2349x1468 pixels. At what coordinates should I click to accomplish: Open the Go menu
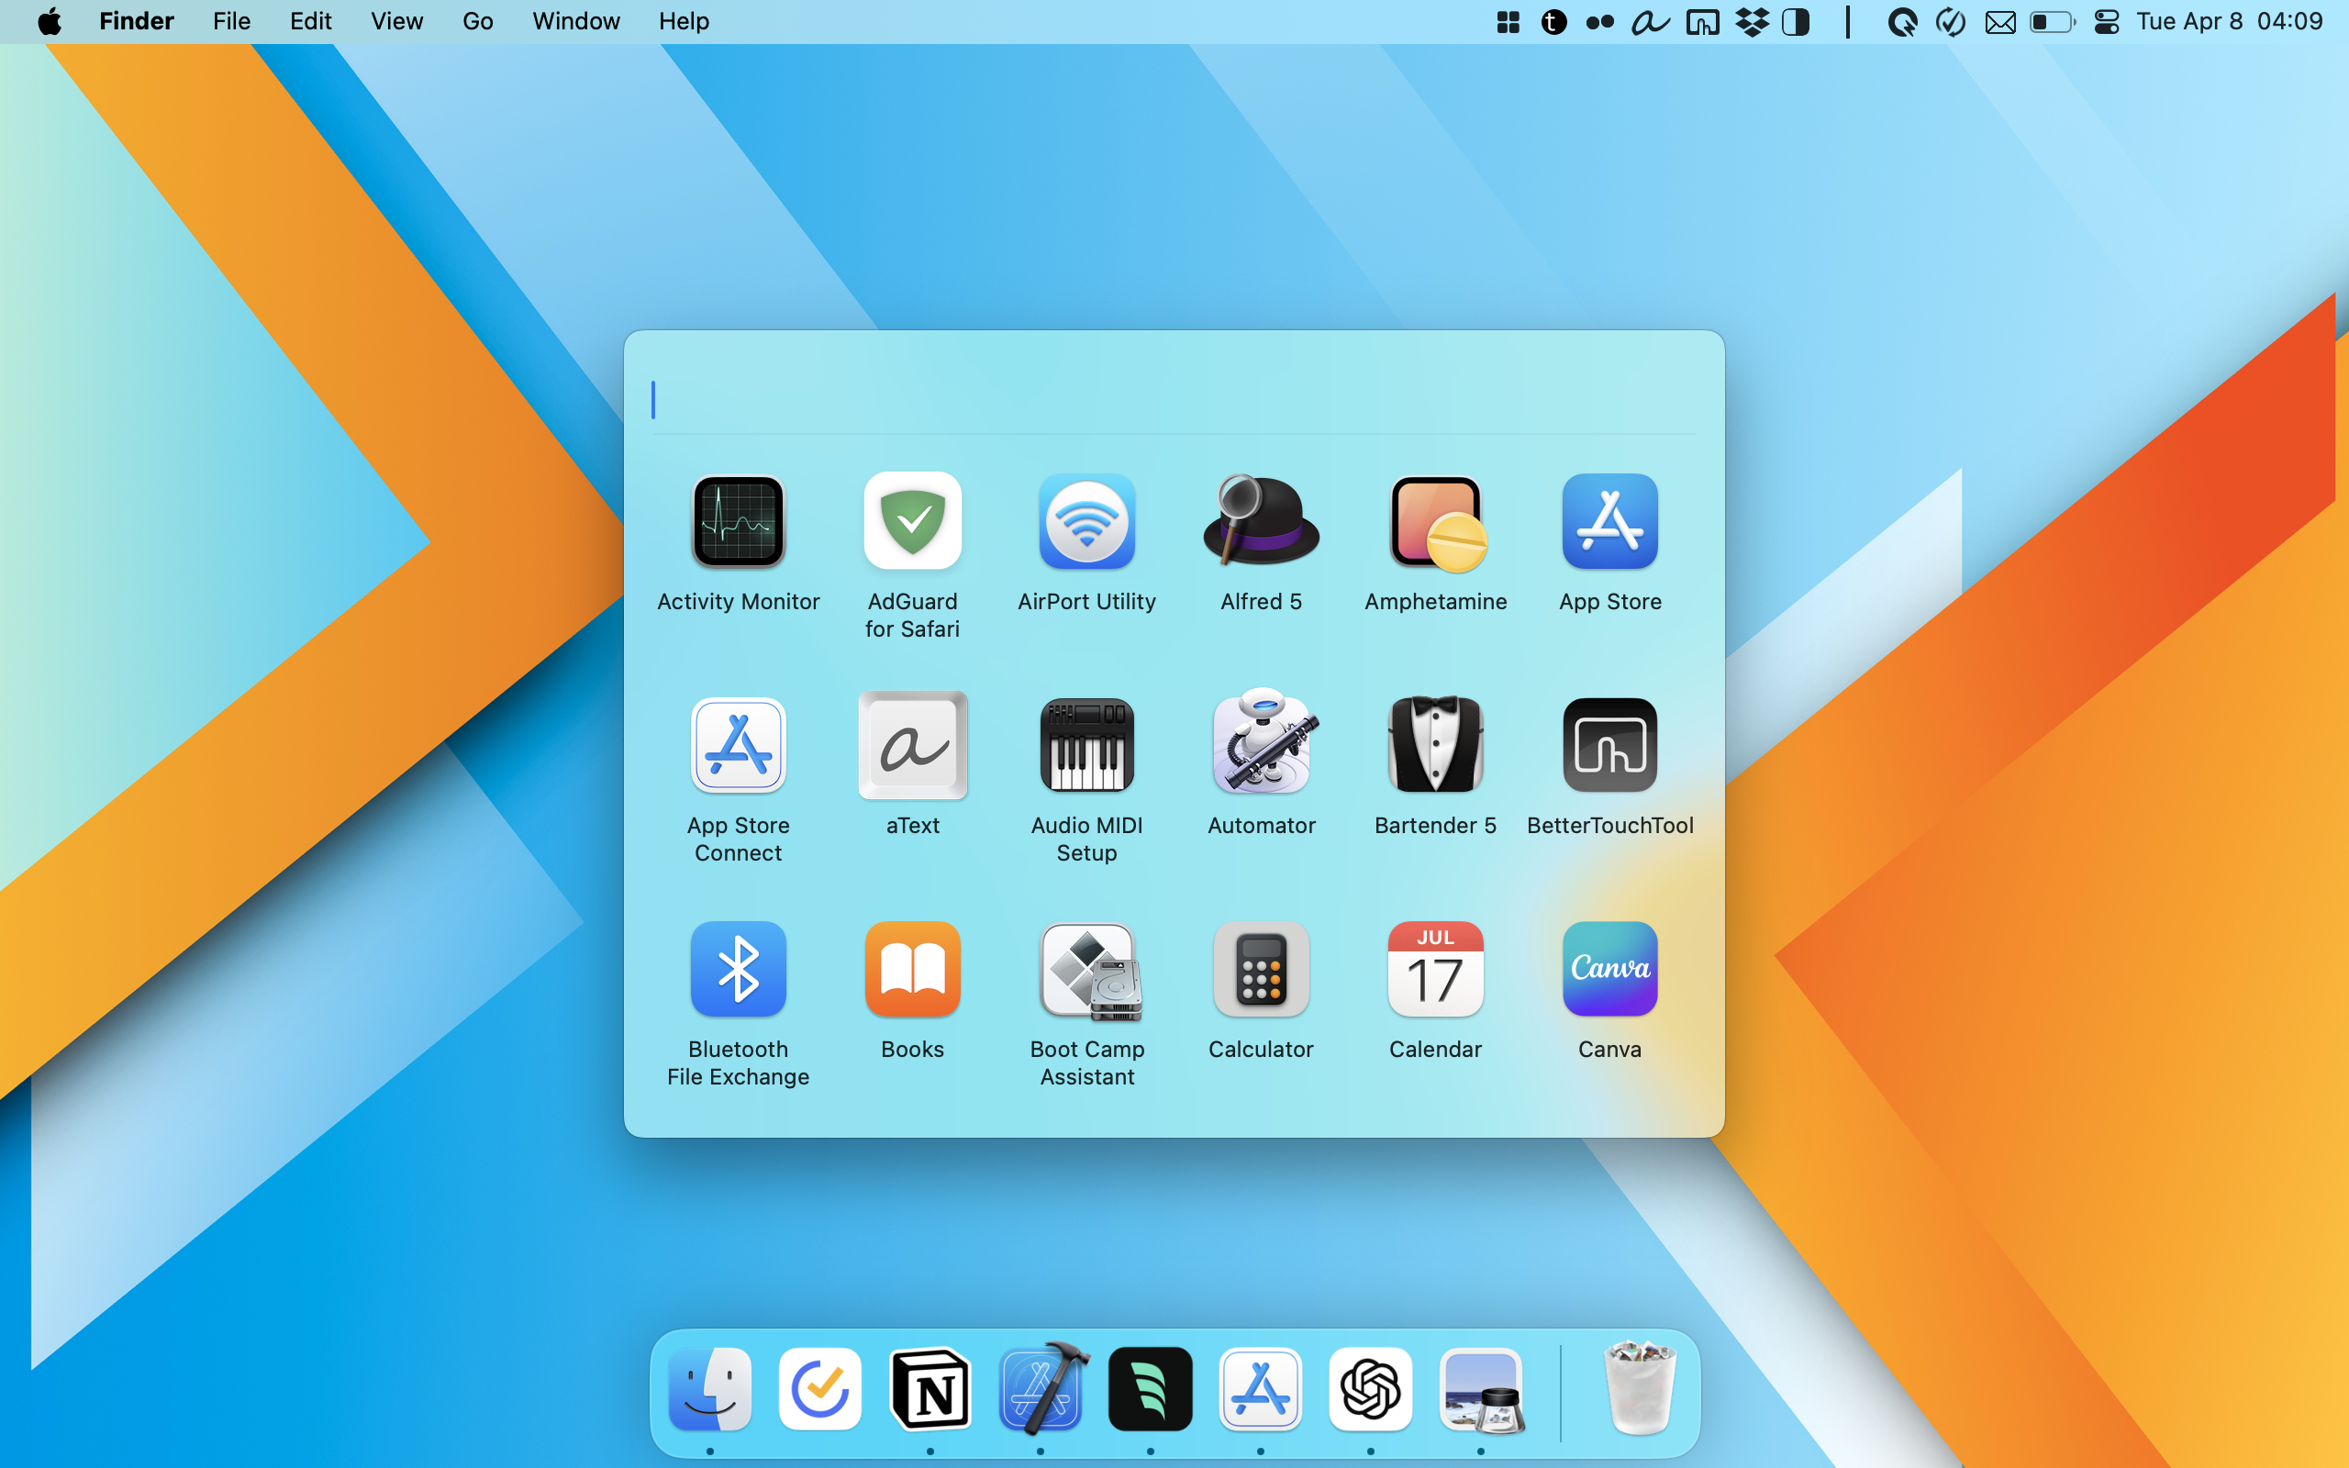pyautogui.click(x=477, y=21)
